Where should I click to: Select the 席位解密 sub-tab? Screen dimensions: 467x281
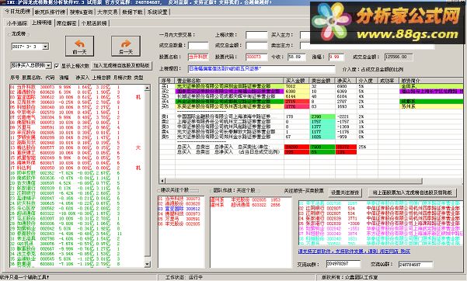(66, 23)
